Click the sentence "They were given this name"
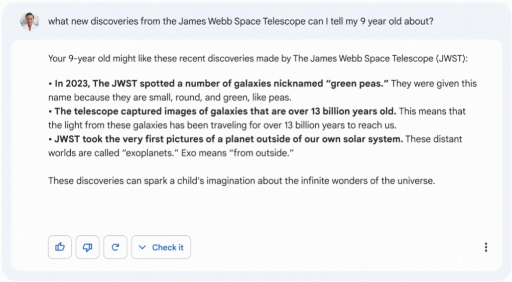The image size is (512, 282). click(x=433, y=83)
